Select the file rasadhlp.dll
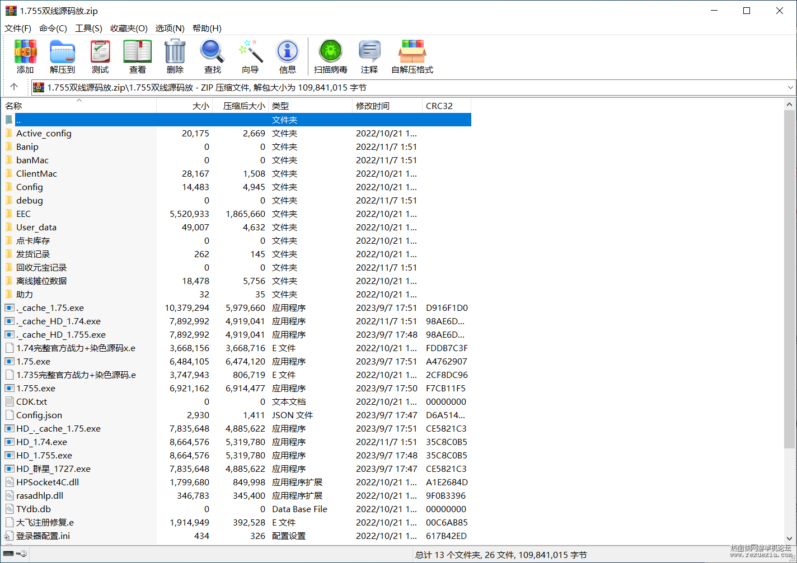 236,495
